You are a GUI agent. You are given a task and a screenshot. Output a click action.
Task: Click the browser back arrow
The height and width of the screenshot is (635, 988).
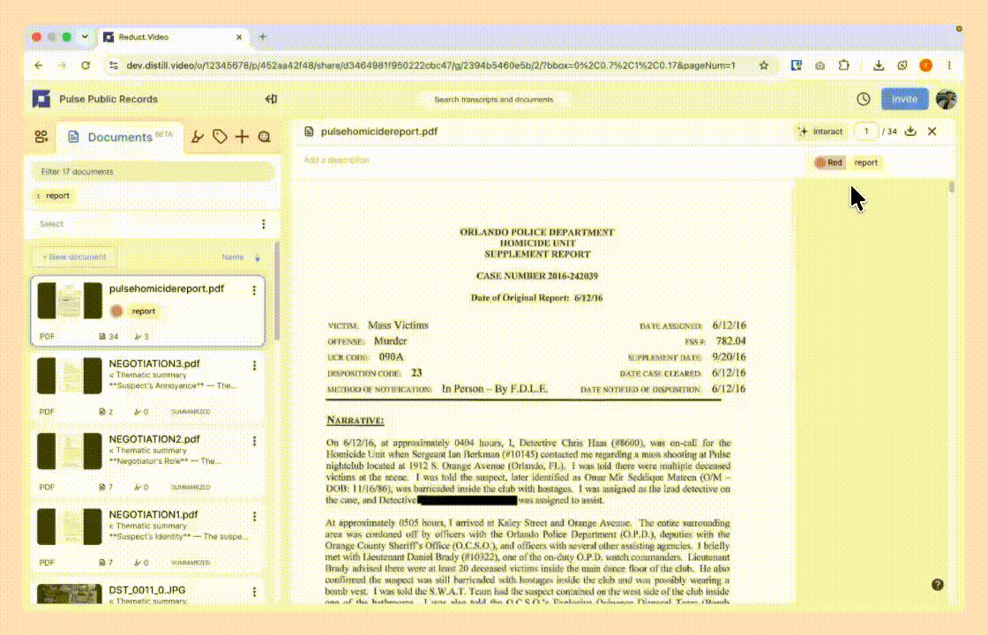[39, 65]
